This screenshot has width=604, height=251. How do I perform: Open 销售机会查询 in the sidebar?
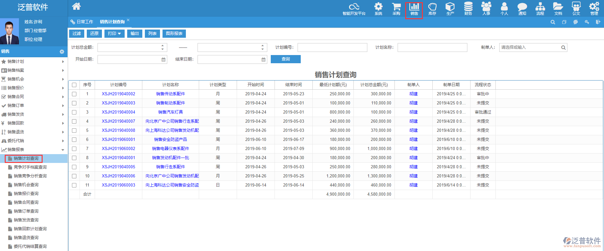pyautogui.click(x=26, y=185)
